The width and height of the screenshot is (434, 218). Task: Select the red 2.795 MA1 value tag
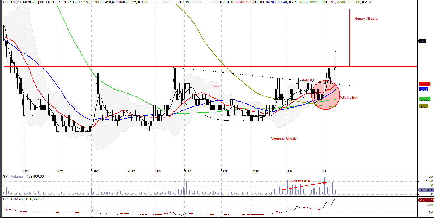(x=425, y=84)
